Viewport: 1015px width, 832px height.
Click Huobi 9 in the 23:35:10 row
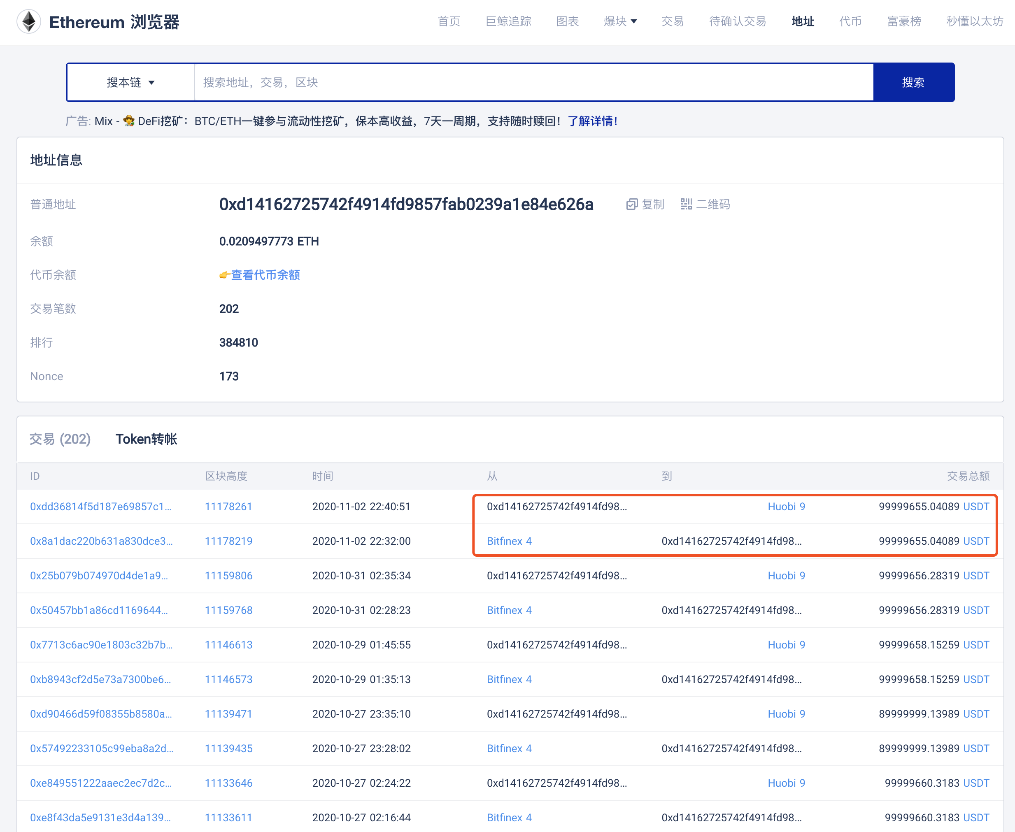786,713
